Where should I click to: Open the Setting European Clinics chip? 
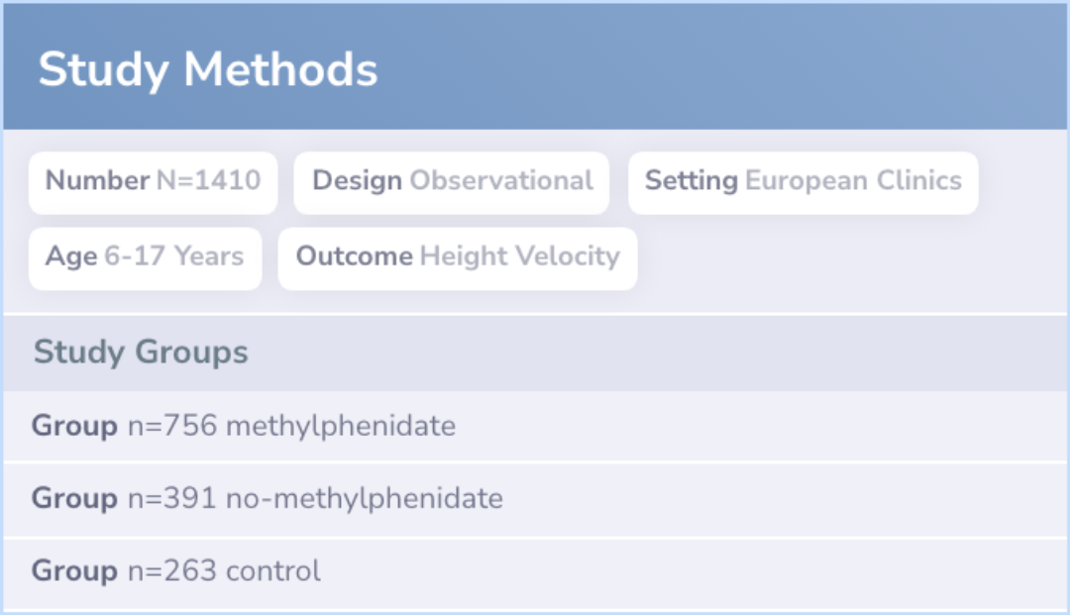point(803,183)
